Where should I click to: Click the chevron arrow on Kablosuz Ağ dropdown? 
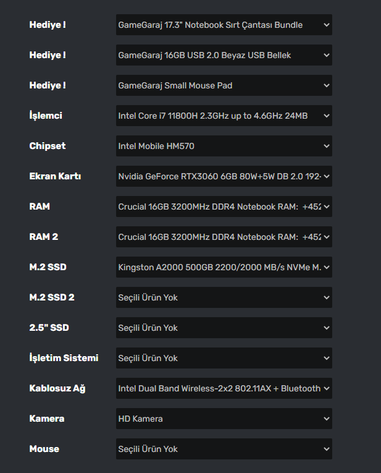tap(327, 388)
